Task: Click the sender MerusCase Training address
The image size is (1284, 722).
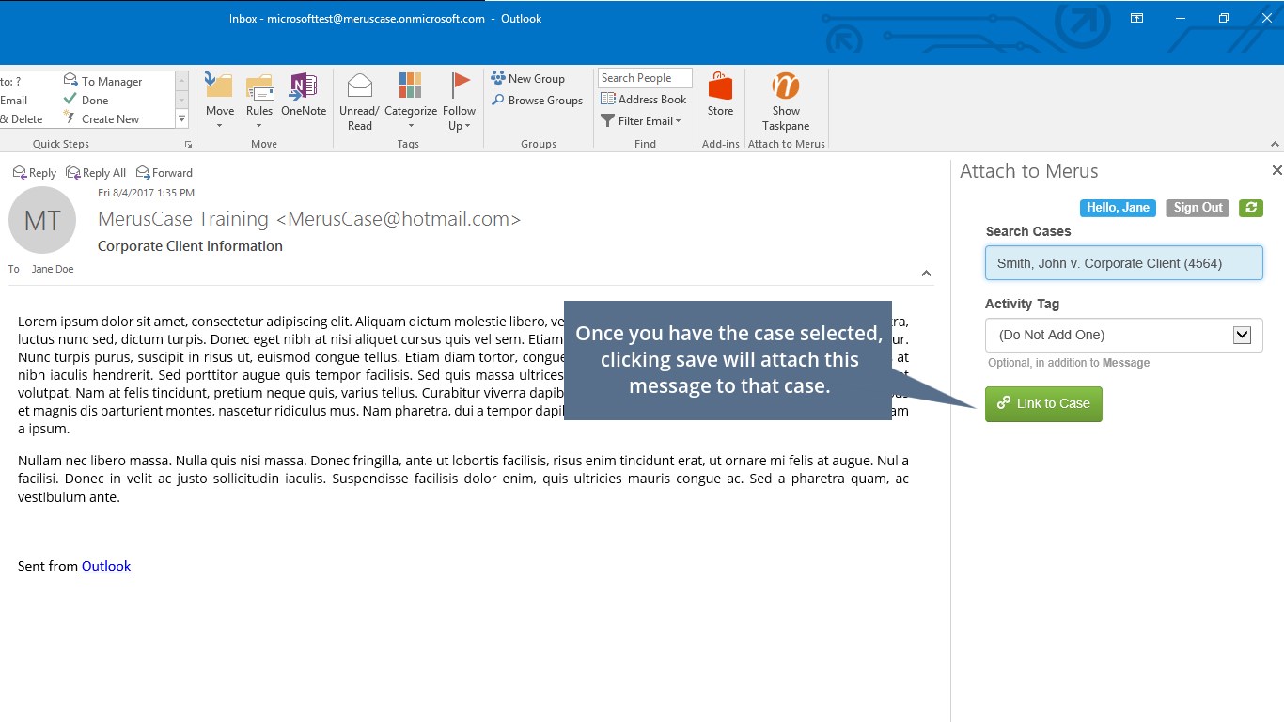Action: 309,219
